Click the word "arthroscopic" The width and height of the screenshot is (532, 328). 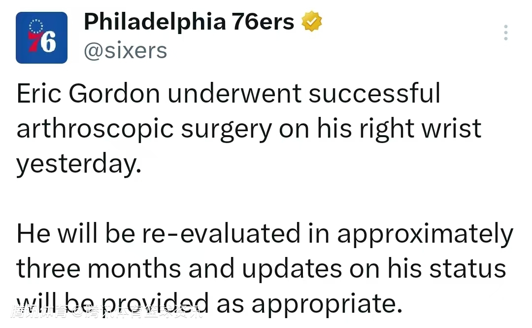95,129
